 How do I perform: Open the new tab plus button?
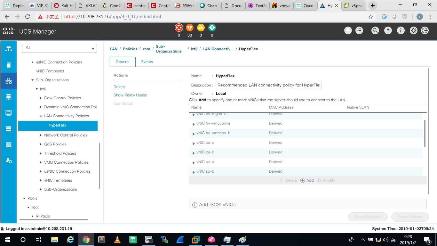(372, 5)
